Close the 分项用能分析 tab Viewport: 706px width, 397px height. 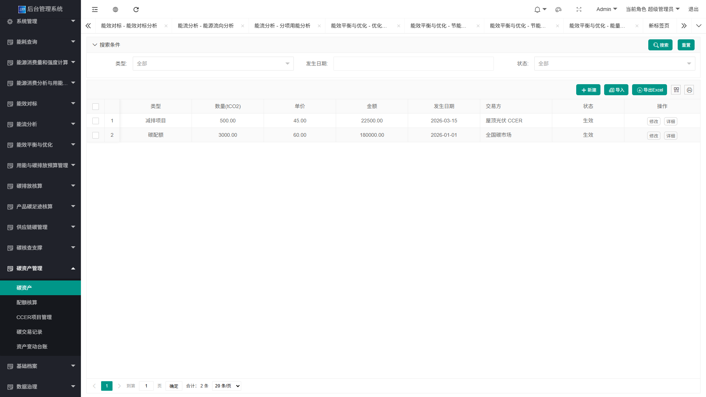(319, 26)
